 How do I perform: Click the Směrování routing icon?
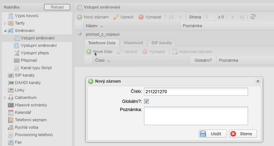tap(11, 31)
